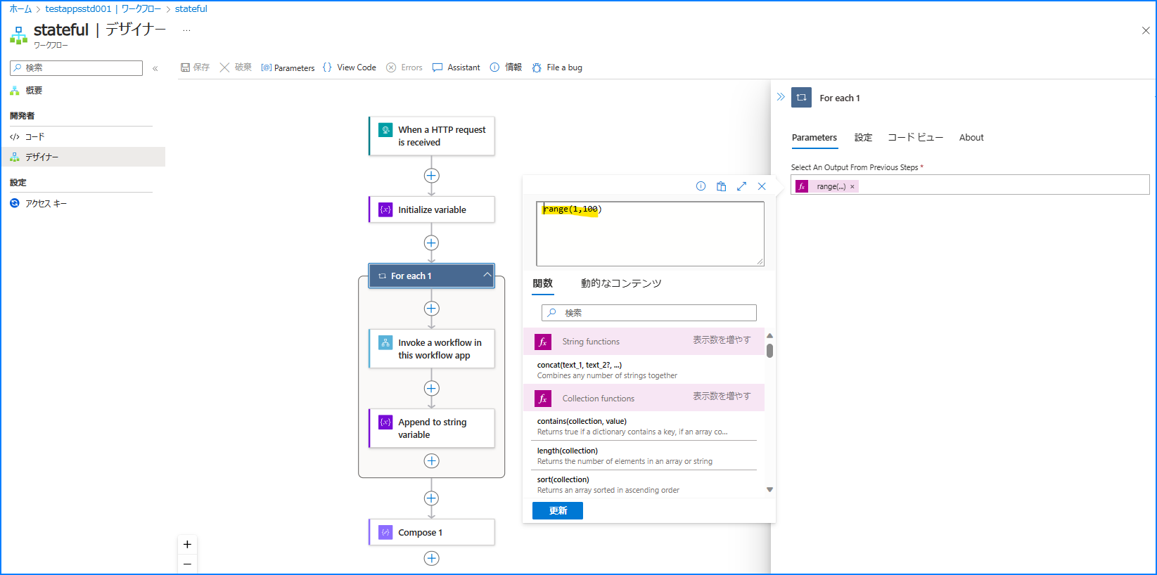1157x575 pixels.
Task: Insert the length(collection) function
Action: 644,456
